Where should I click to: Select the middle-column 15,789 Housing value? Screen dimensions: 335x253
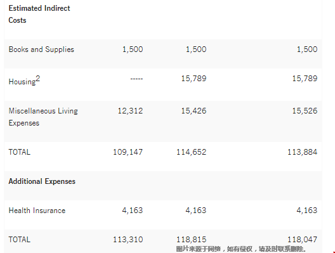coord(194,79)
